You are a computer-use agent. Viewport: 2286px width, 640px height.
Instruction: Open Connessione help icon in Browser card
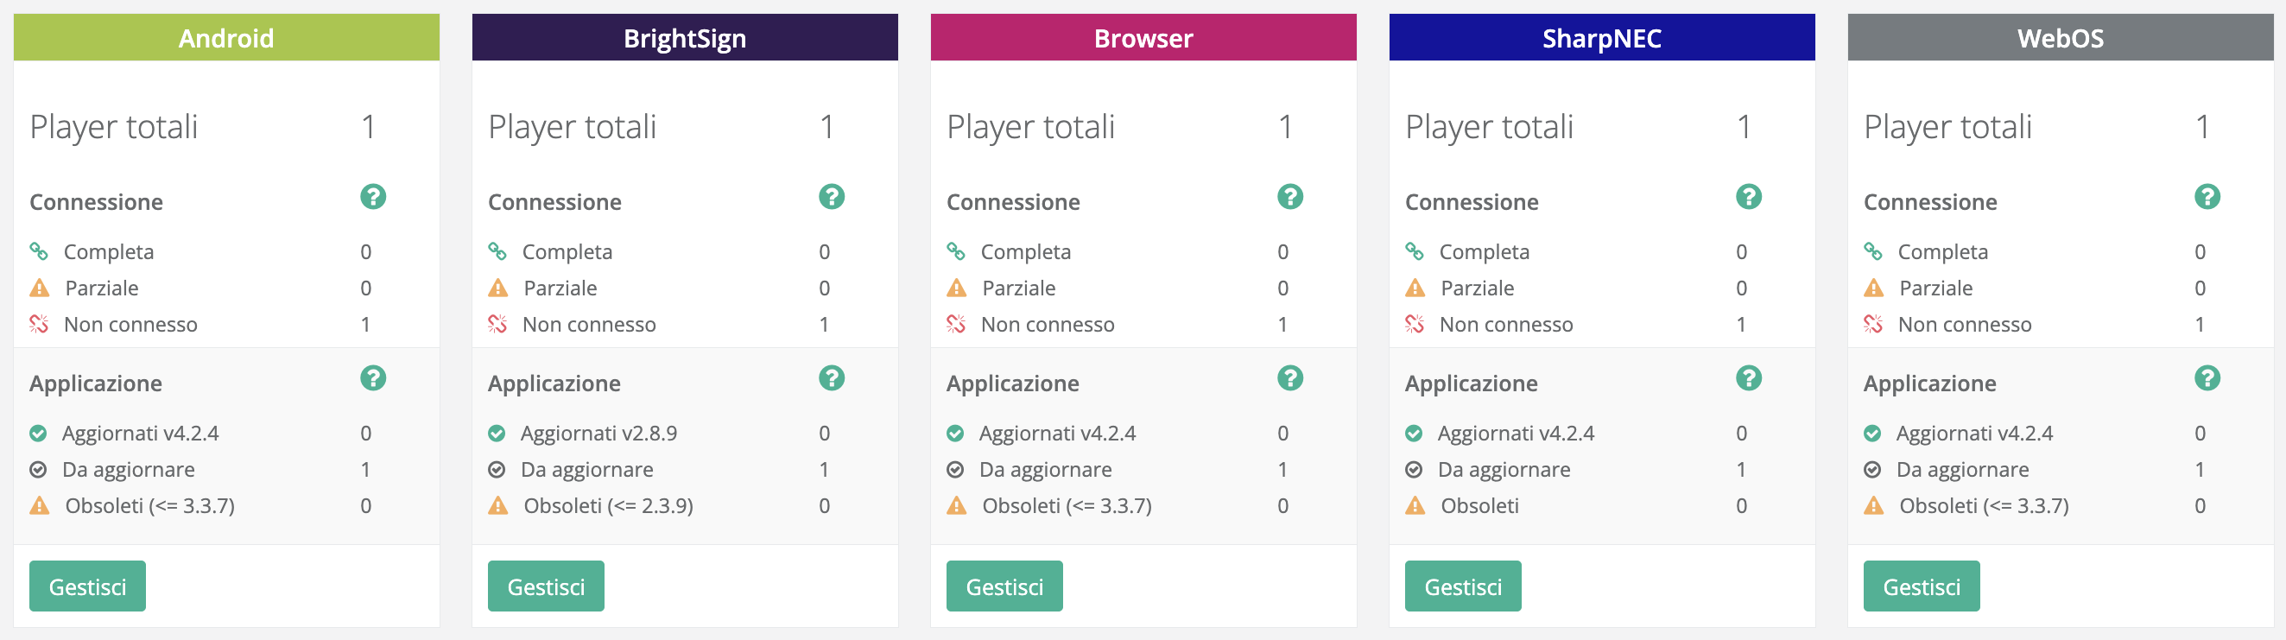(x=1289, y=196)
